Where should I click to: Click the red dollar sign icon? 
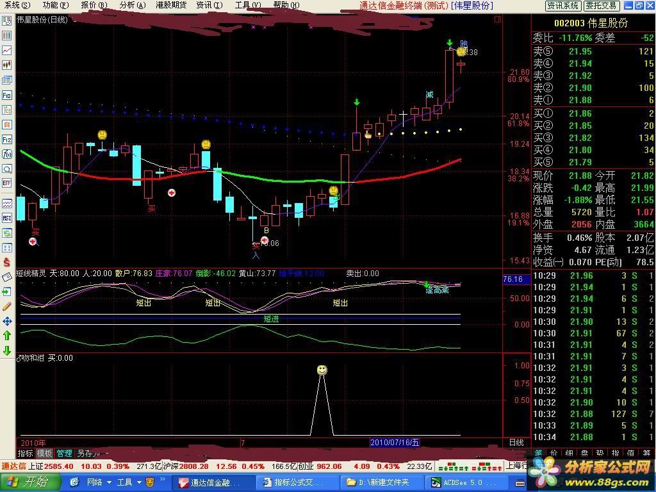click(x=6, y=262)
